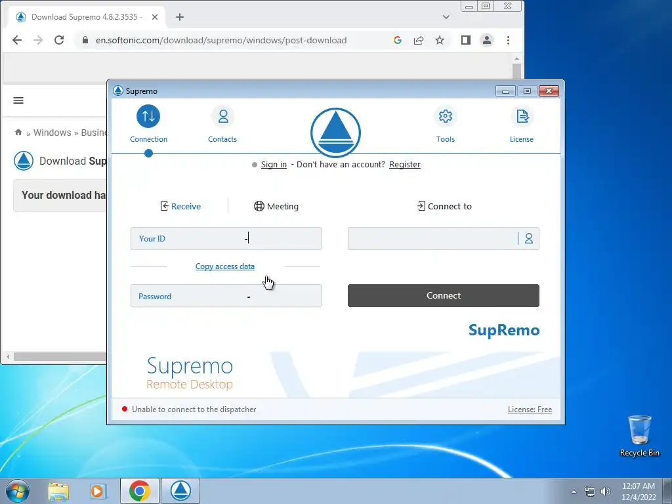
Task: Click Chrome's horizontal scrollbar left arrow
Action: [x=8, y=356]
